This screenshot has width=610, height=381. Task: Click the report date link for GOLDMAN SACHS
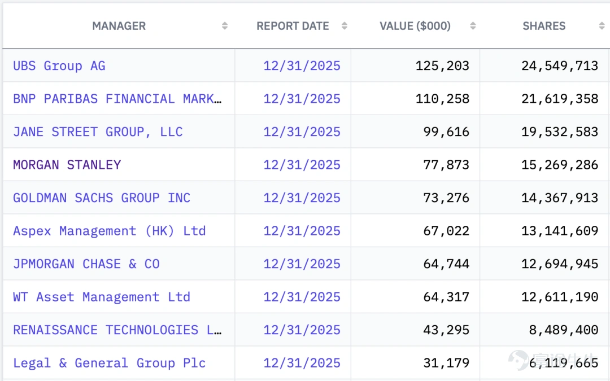point(302,198)
